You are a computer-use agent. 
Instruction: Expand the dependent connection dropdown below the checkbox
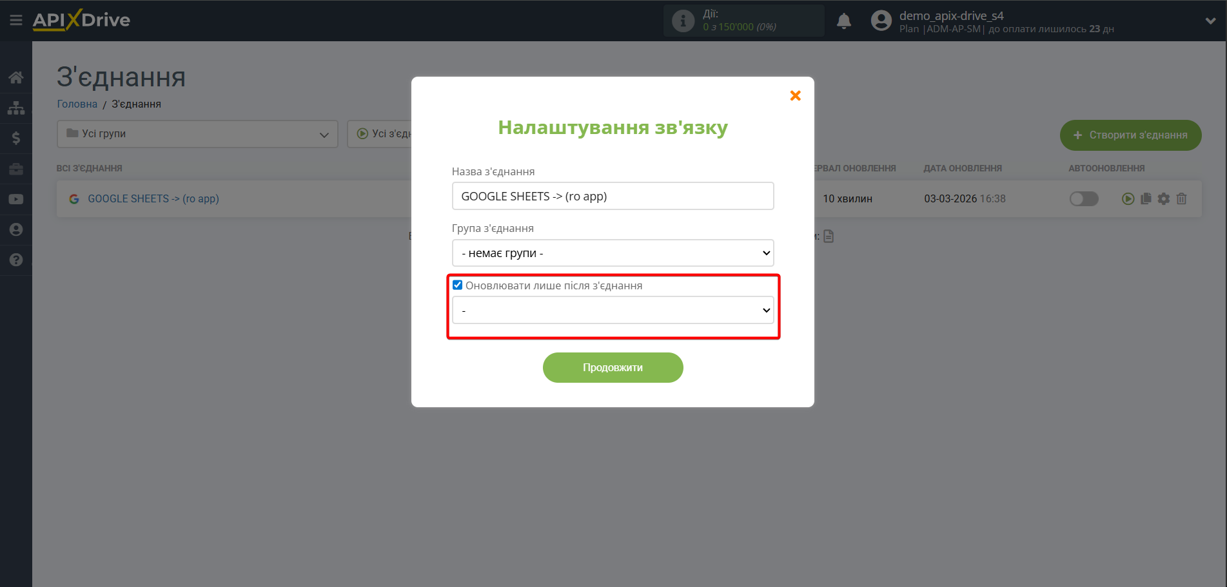[612, 310]
